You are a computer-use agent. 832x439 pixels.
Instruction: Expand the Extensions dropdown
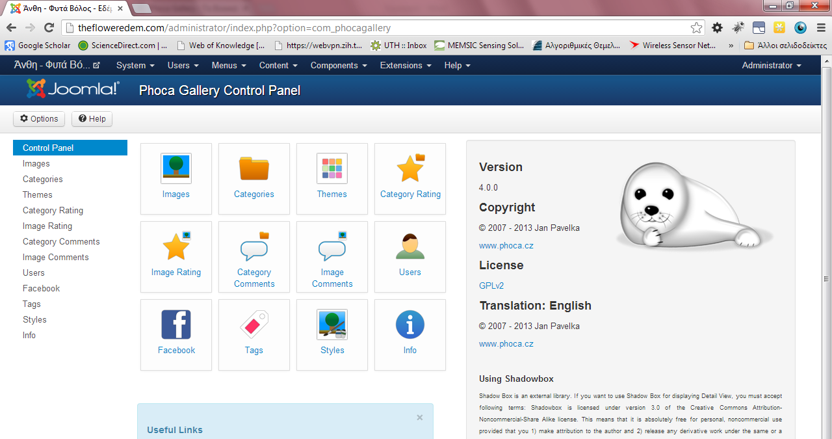(x=406, y=65)
